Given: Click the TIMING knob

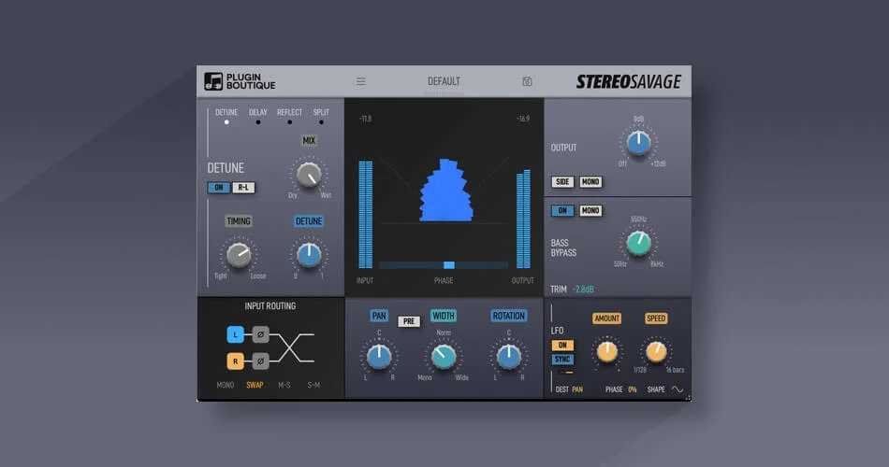Looking at the screenshot, I should pos(239,255).
